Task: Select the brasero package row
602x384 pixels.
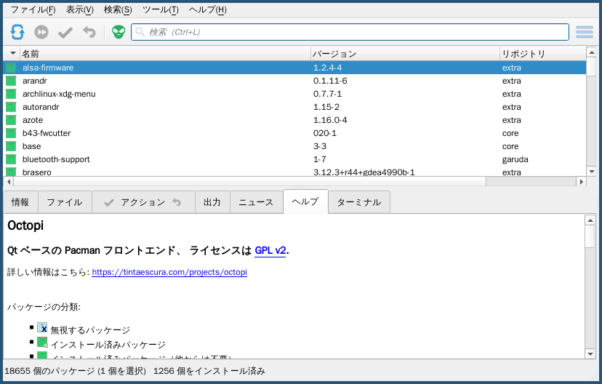Action: click(x=295, y=172)
